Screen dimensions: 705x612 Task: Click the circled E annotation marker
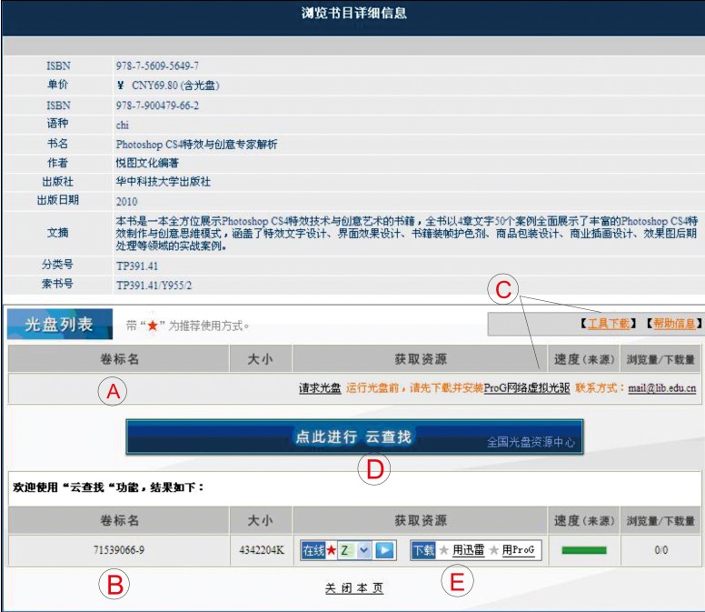click(457, 582)
